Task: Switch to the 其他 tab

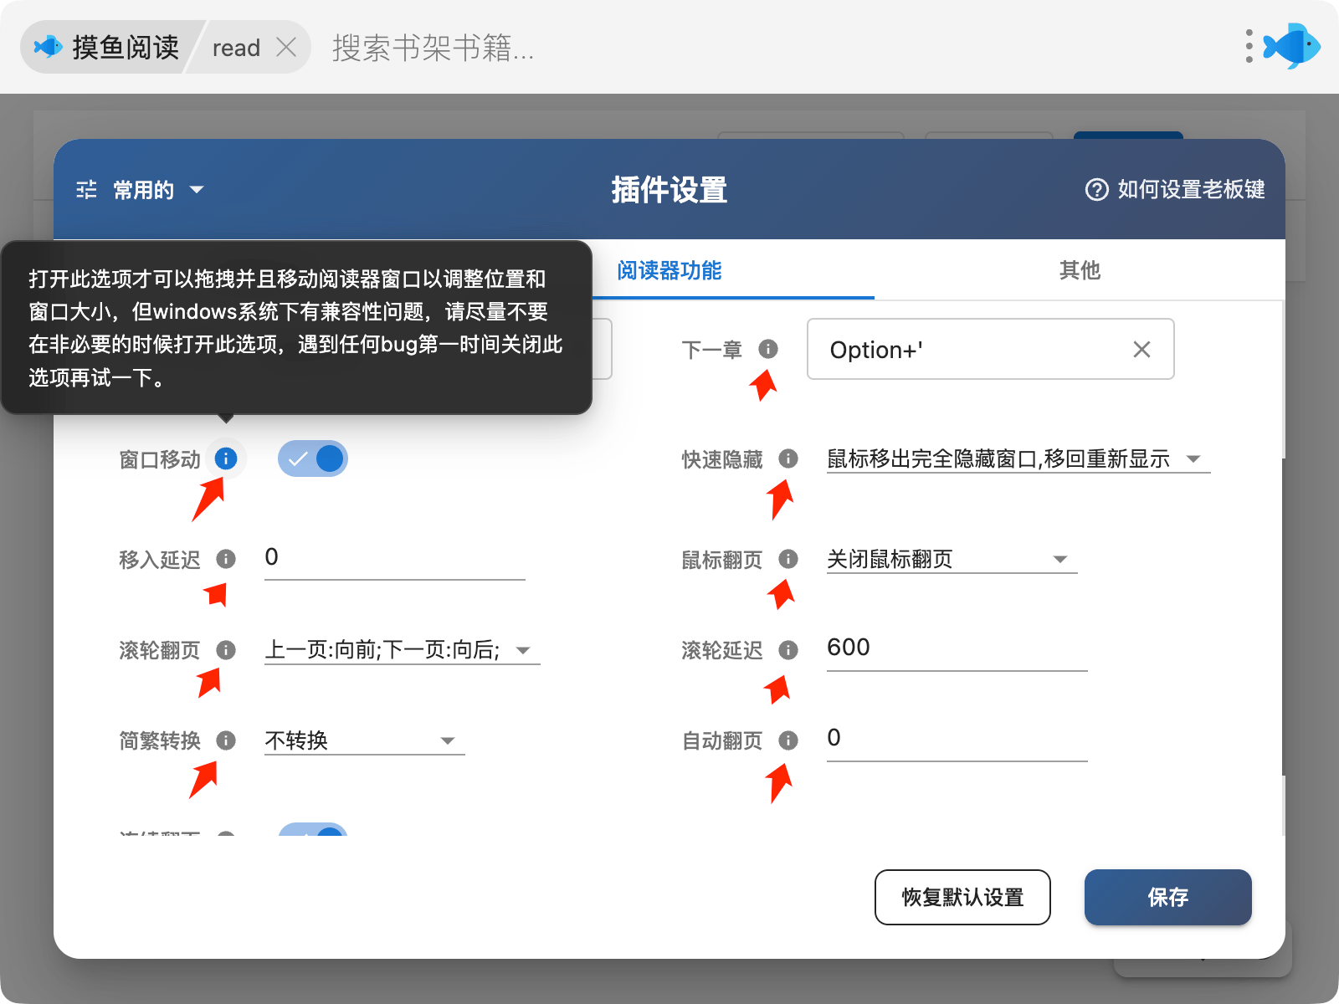Action: (x=1080, y=270)
